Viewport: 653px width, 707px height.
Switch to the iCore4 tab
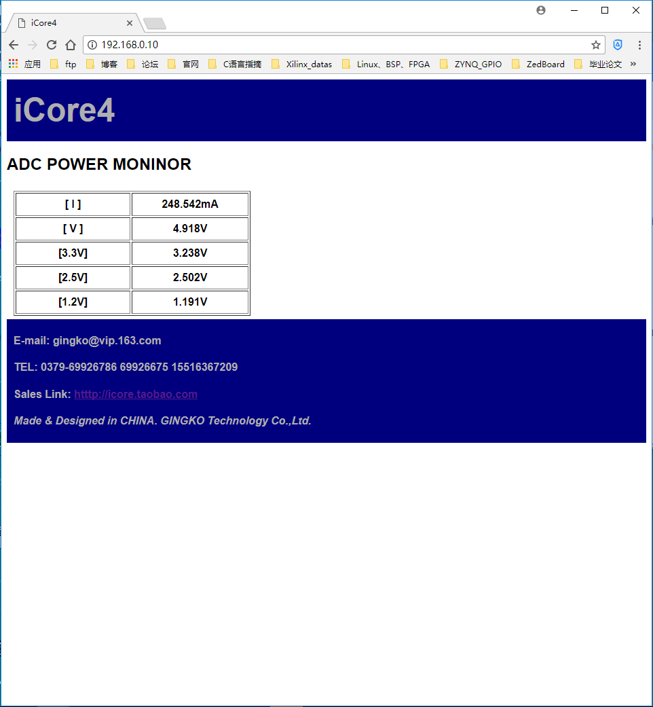tap(68, 23)
